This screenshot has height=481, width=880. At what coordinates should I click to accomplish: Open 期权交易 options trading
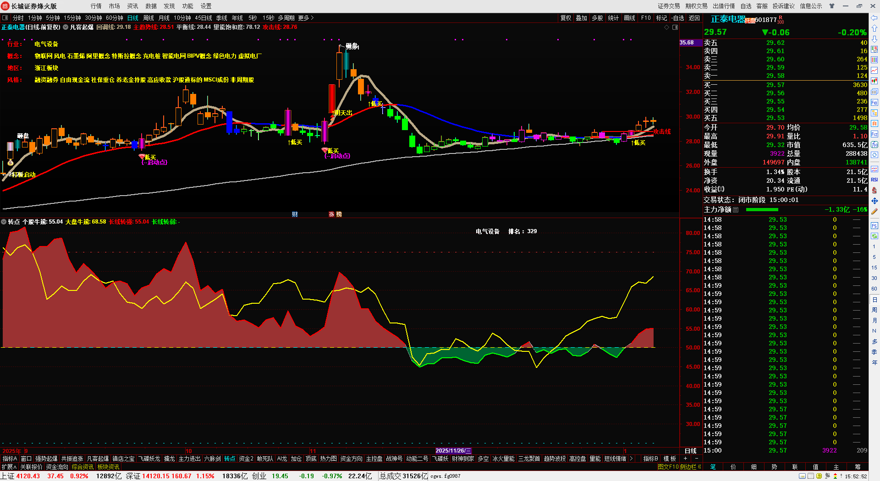point(696,6)
